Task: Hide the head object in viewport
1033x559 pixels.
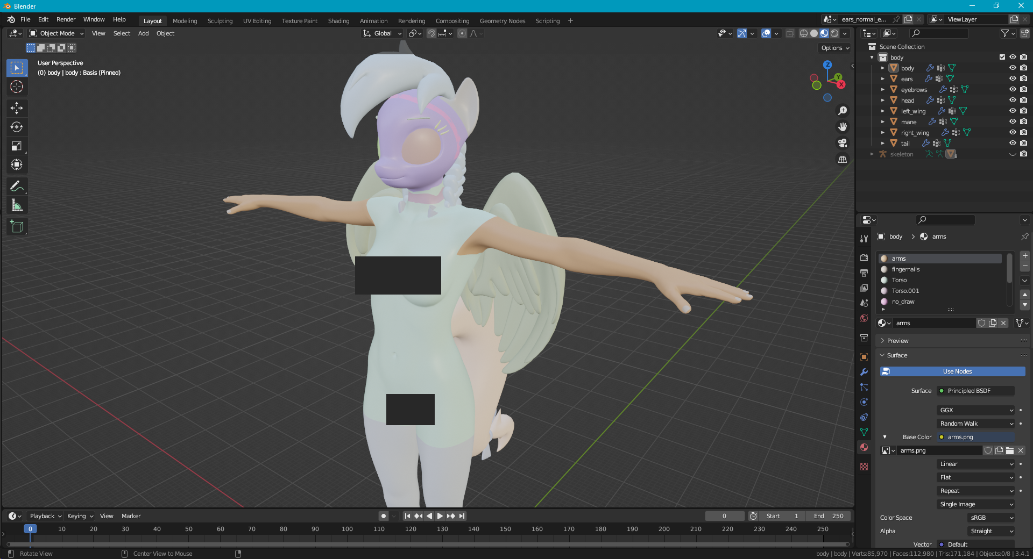Action: [x=1013, y=100]
